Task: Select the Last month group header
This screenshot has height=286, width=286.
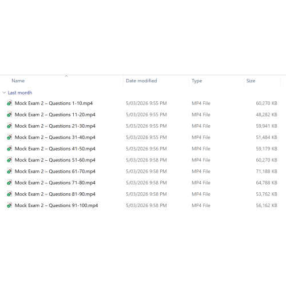Action: [20, 93]
